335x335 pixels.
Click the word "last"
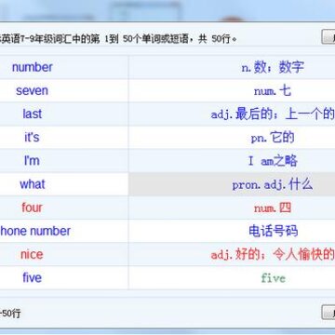pyautogui.click(x=33, y=114)
